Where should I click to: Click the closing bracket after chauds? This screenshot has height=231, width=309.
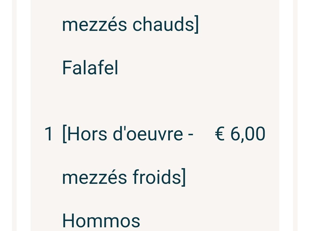196,25
